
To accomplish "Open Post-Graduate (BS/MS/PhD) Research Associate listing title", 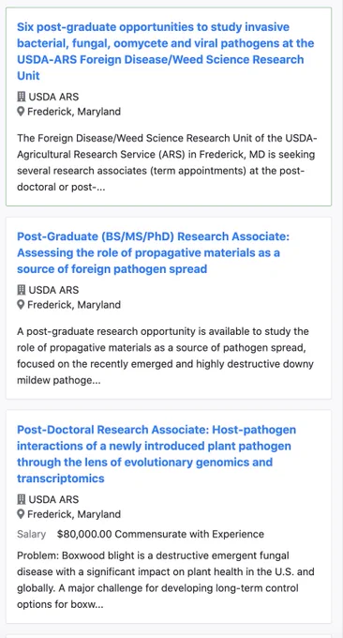I will point(153,252).
